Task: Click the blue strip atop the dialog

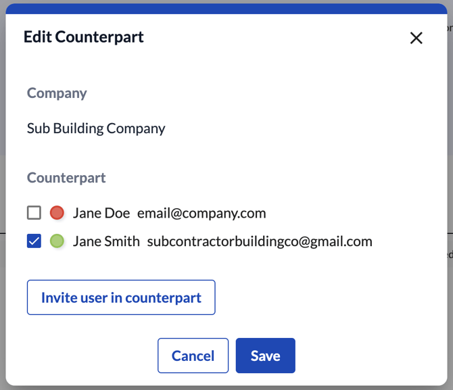Action: (226, 9)
